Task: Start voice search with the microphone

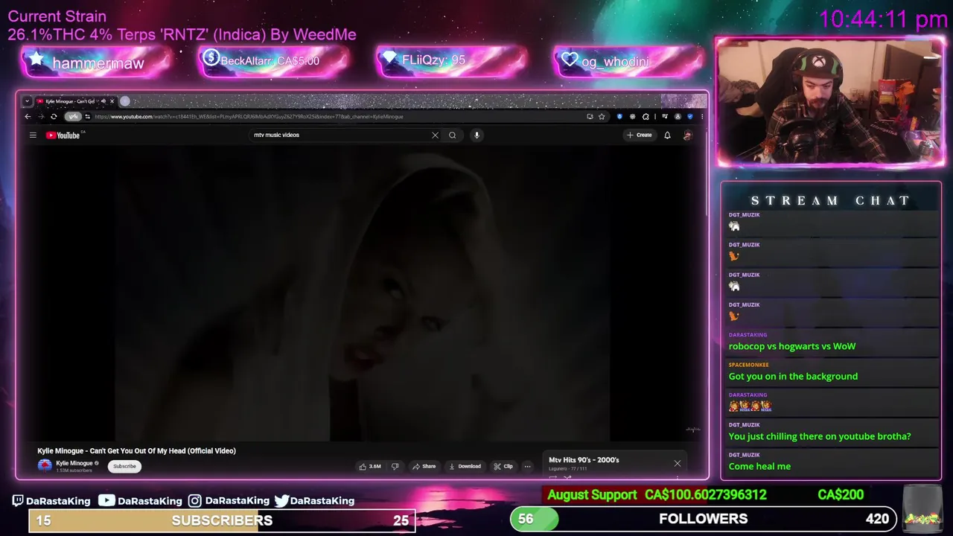Action: click(476, 135)
